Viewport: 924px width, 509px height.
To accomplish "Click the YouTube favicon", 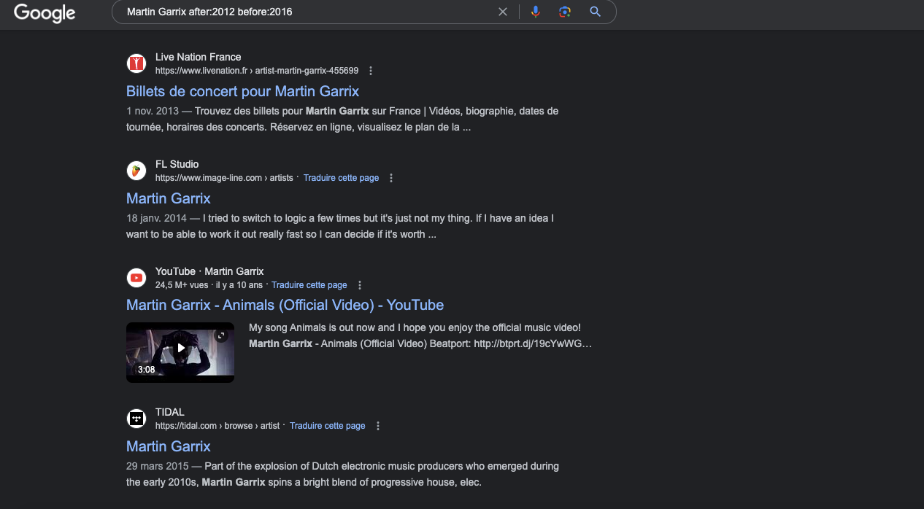I will pyautogui.click(x=136, y=278).
